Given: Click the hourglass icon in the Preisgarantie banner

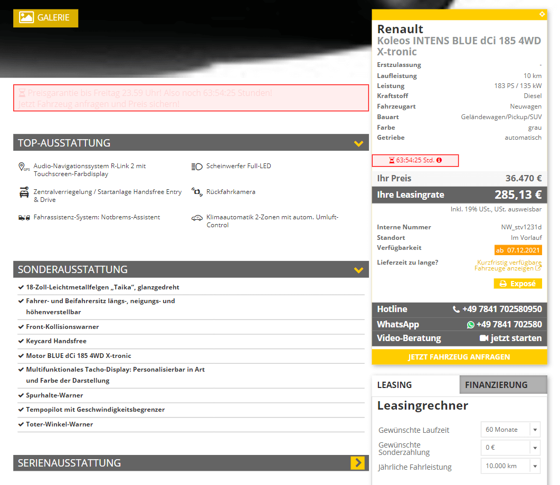Looking at the screenshot, I should pyautogui.click(x=22, y=93).
